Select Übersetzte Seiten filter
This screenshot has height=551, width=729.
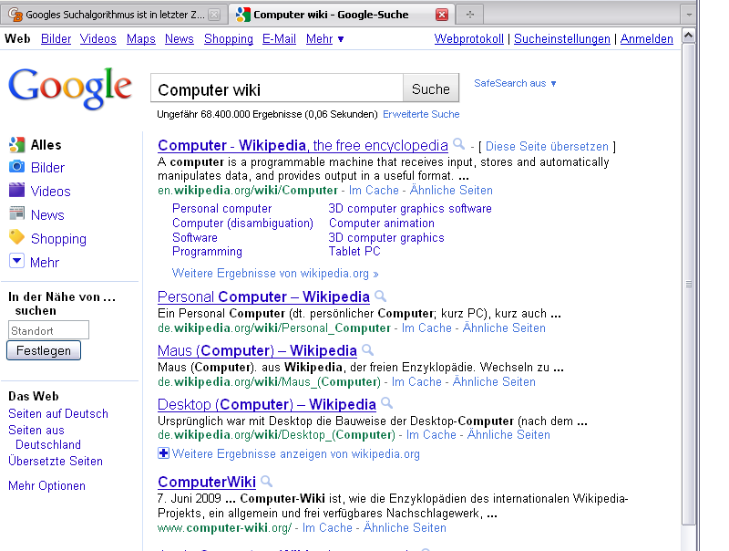tap(56, 462)
